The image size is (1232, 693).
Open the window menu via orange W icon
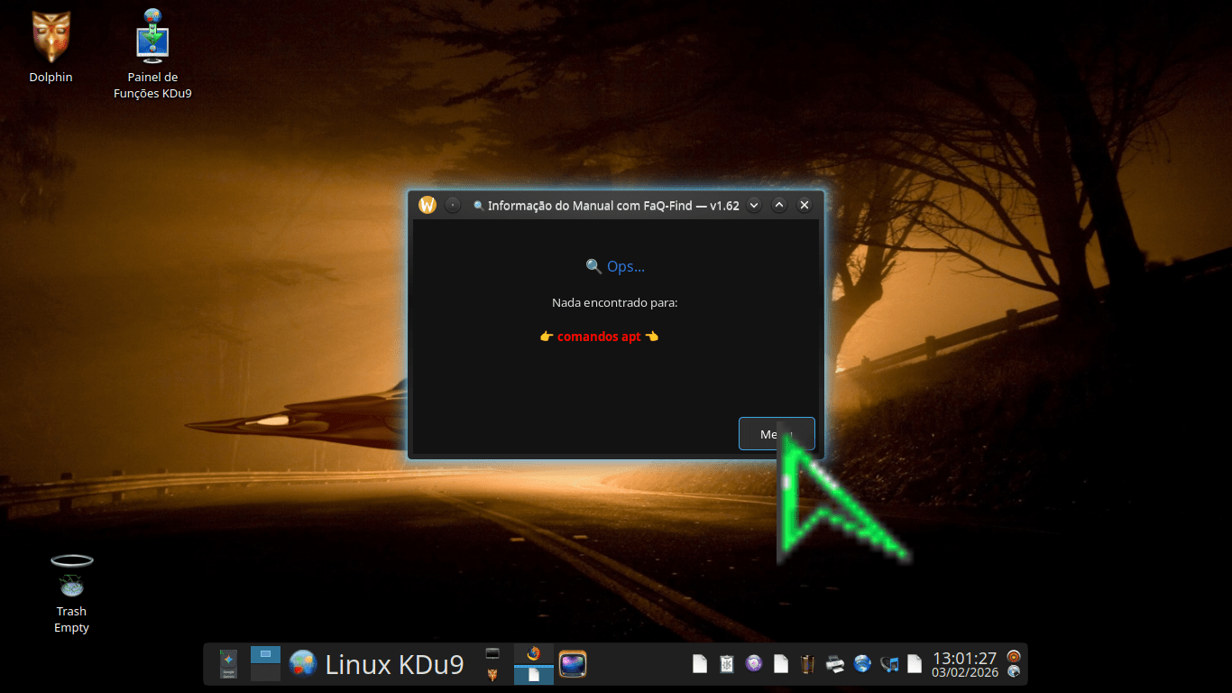[x=428, y=205]
